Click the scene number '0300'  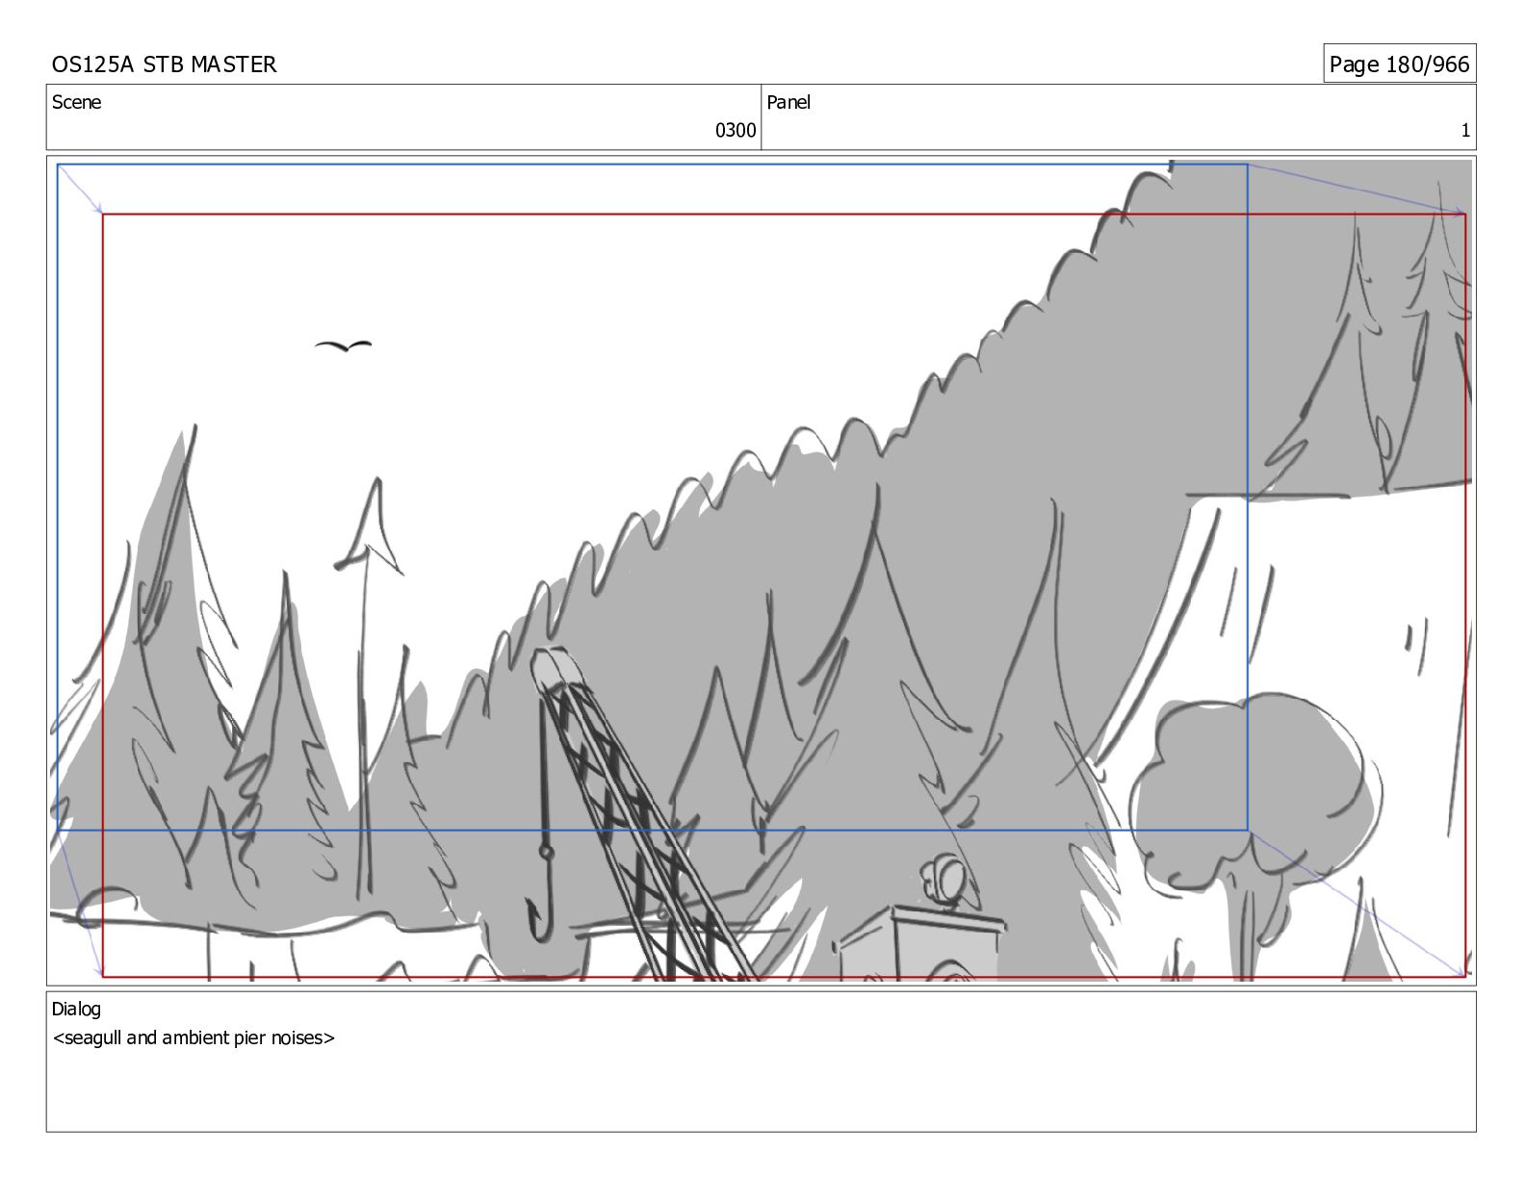click(x=736, y=130)
